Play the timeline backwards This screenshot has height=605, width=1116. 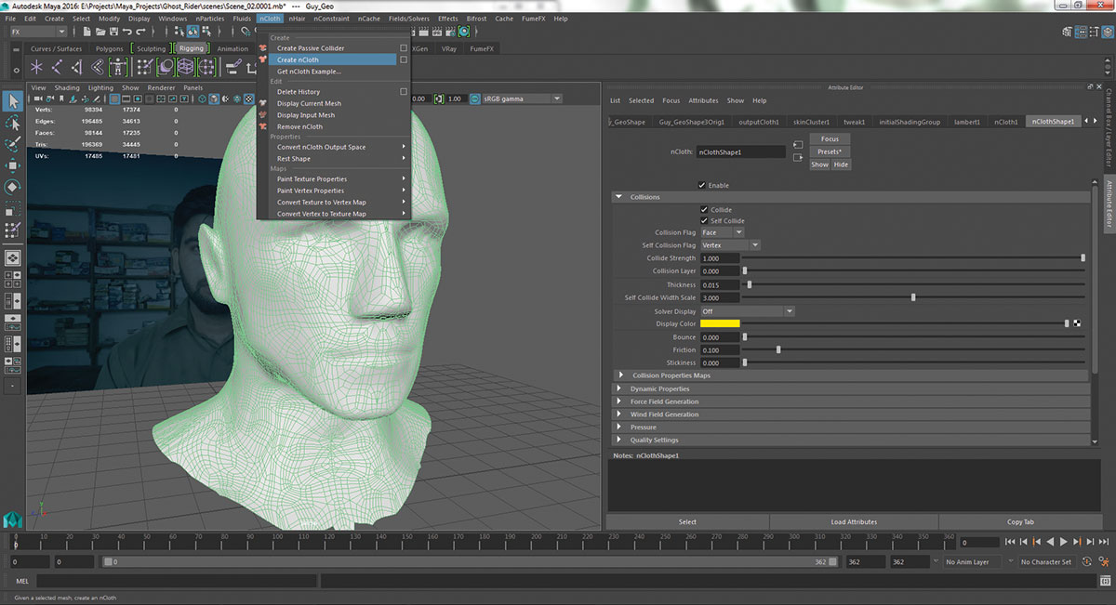1050,542
